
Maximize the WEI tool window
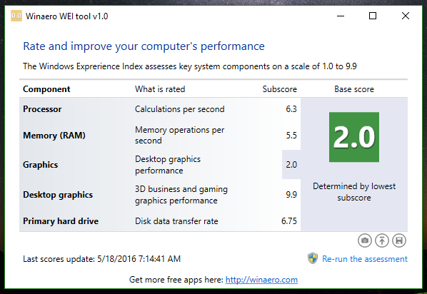pyautogui.click(x=373, y=16)
